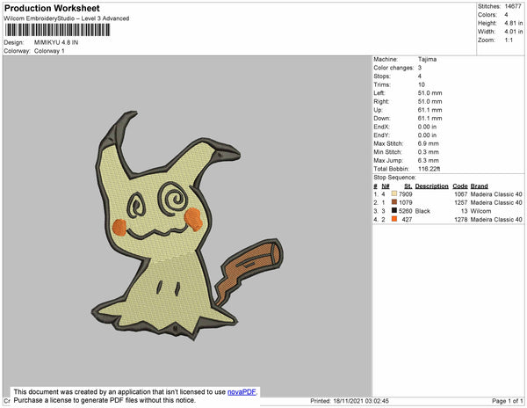Click the black color swatch in stop 3
527x408 pixels.
point(394,211)
